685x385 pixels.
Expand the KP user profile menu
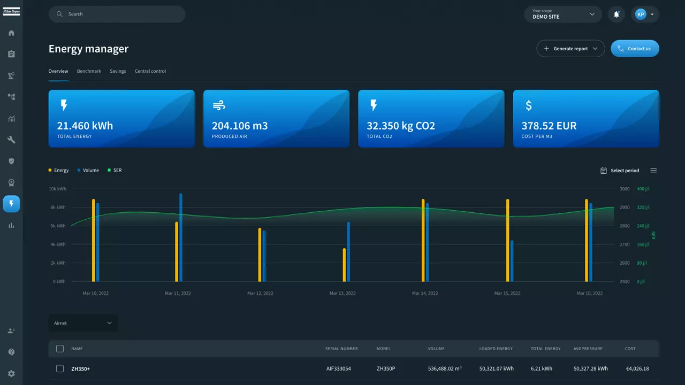pos(644,14)
